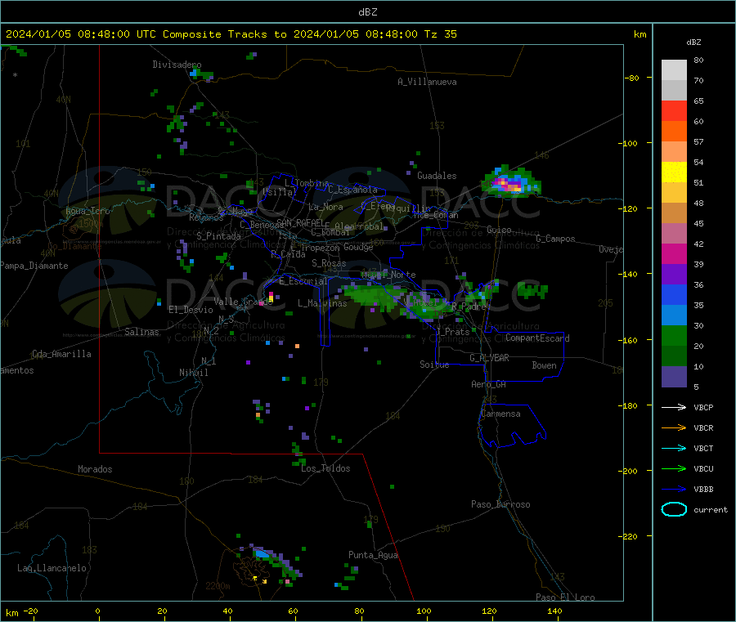Image resolution: width=736 pixels, height=622 pixels.
Task: Click the CompantEscard map label
Action: pos(537,338)
